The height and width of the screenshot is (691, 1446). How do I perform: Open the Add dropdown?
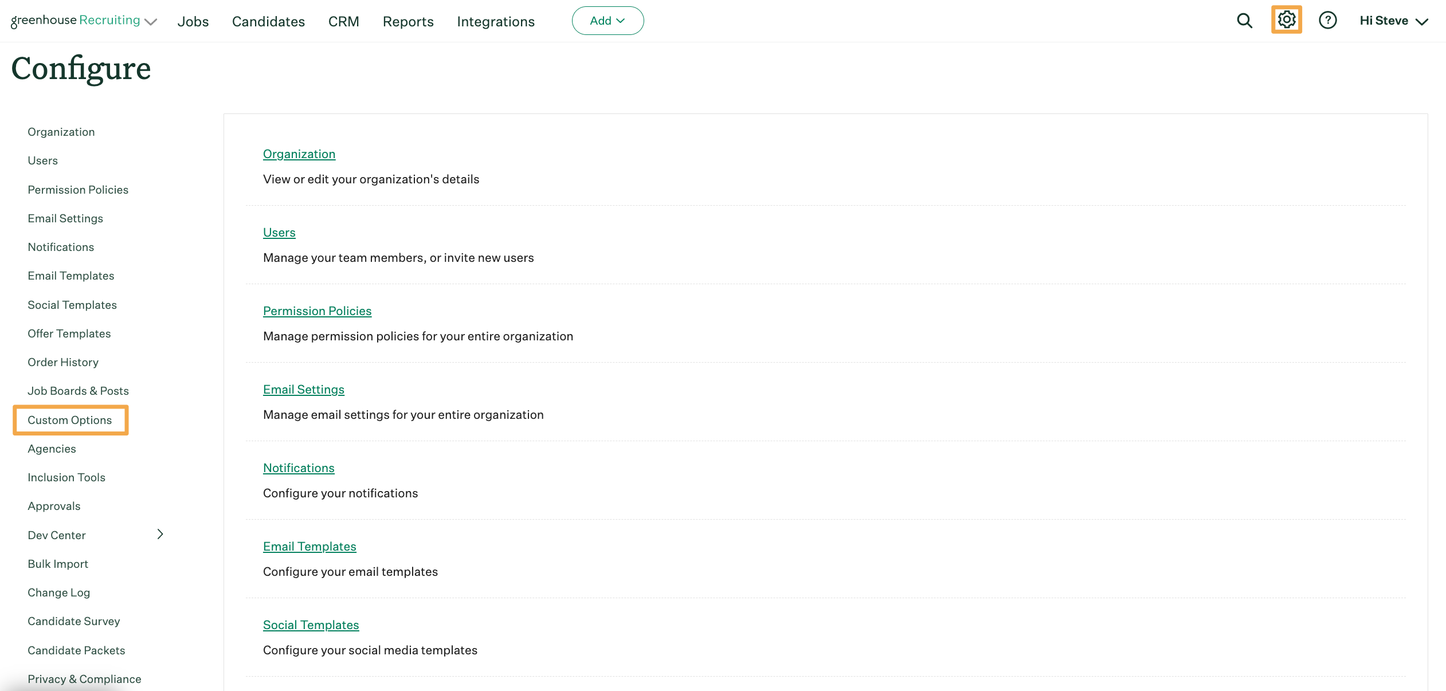coord(607,20)
